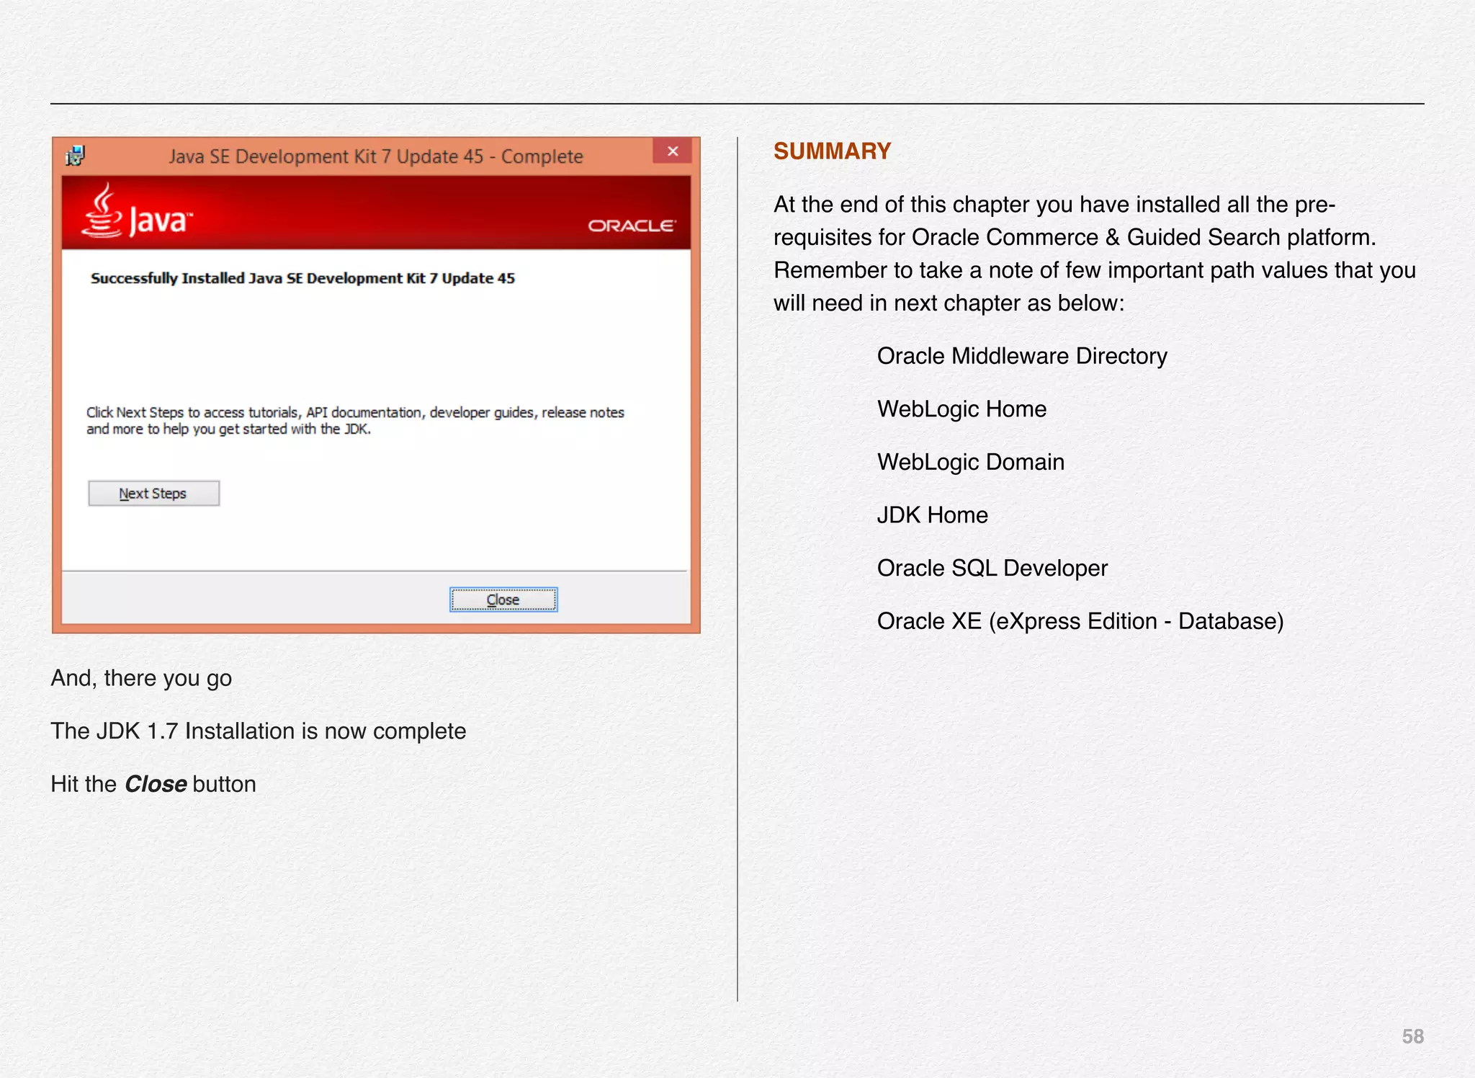The width and height of the screenshot is (1475, 1078).
Task: Close the installer with the X button
Action: point(673,151)
